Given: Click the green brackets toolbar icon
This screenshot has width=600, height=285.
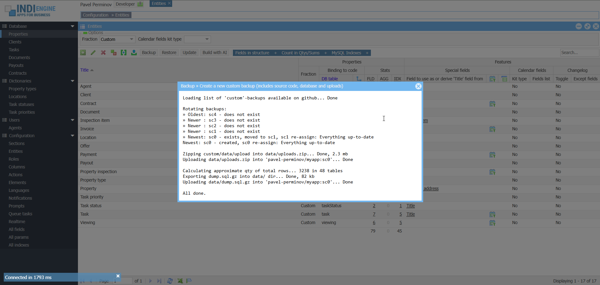Looking at the screenshot, I should [124, 52].
